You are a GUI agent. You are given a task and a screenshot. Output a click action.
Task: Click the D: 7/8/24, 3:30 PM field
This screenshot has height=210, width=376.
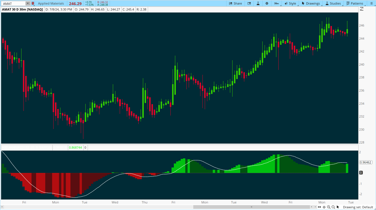coord(59,9)
